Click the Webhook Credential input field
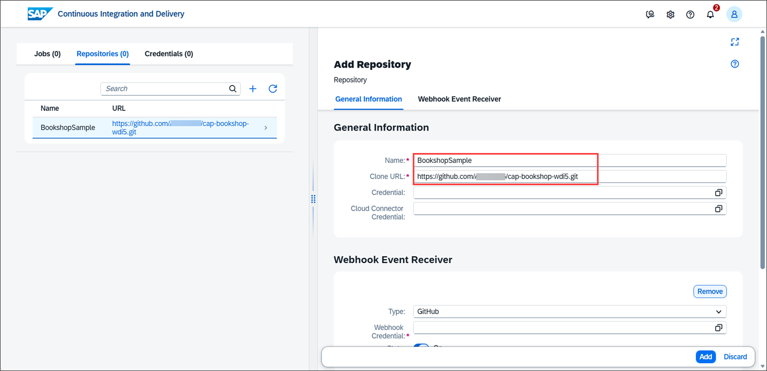The width and height of the screenshot is (767, 371). pyautogui.click(x=563, y=328)
